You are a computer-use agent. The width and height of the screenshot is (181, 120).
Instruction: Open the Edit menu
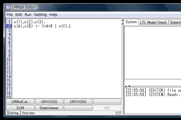(x=19, y=14)
